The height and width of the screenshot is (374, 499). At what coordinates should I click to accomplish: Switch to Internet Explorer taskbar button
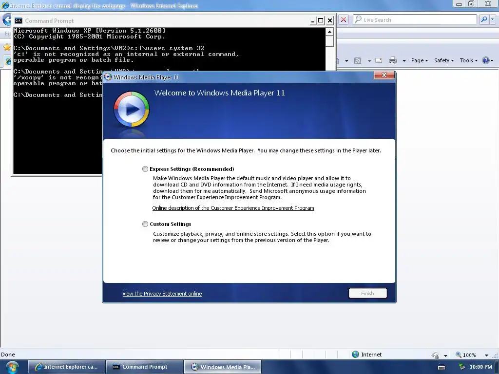67,367
